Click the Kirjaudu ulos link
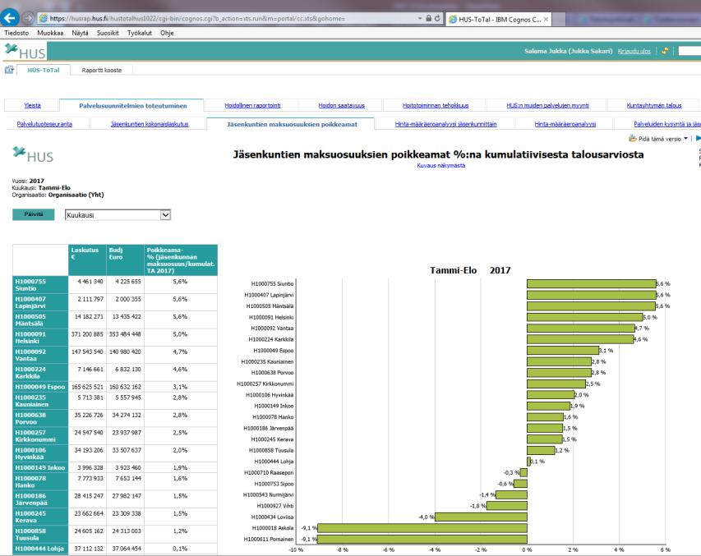This screenshot has width=701, height=556. click(x=634, y=52)
